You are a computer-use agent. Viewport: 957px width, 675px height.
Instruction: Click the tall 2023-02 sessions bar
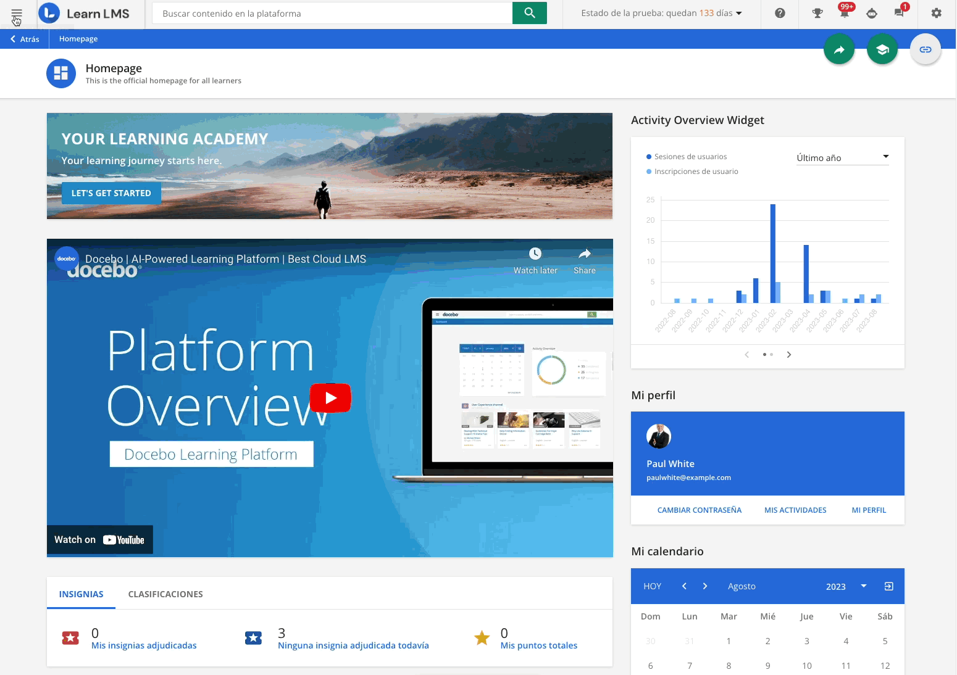[x=773, y=254]
